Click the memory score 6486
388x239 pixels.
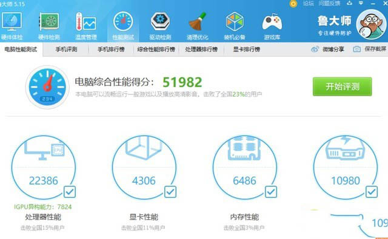(244, 181)
